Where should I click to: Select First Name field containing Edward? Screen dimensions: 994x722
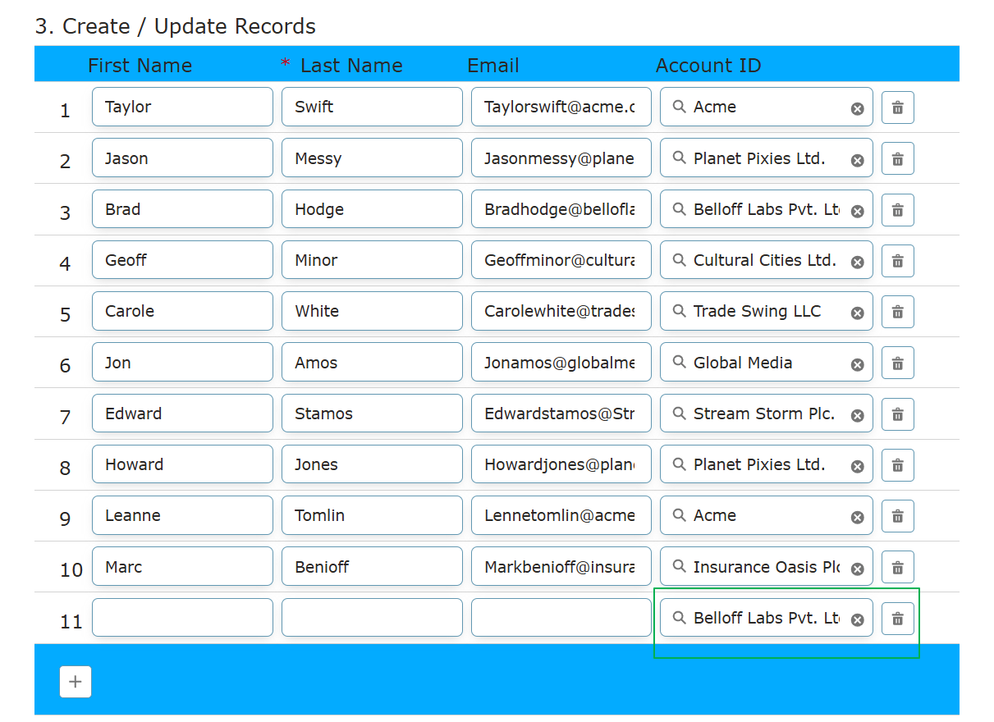pyautogui.click(x=182, y=414)
